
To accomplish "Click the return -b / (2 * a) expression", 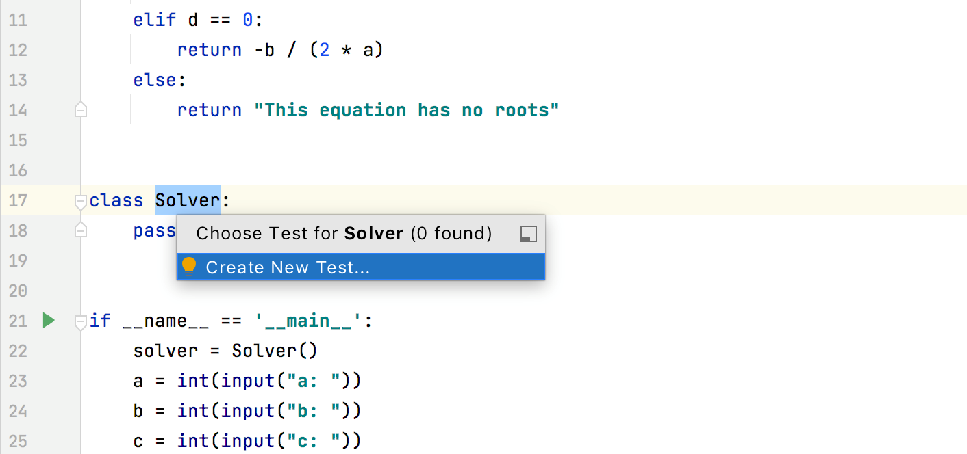I will point(281,49).
